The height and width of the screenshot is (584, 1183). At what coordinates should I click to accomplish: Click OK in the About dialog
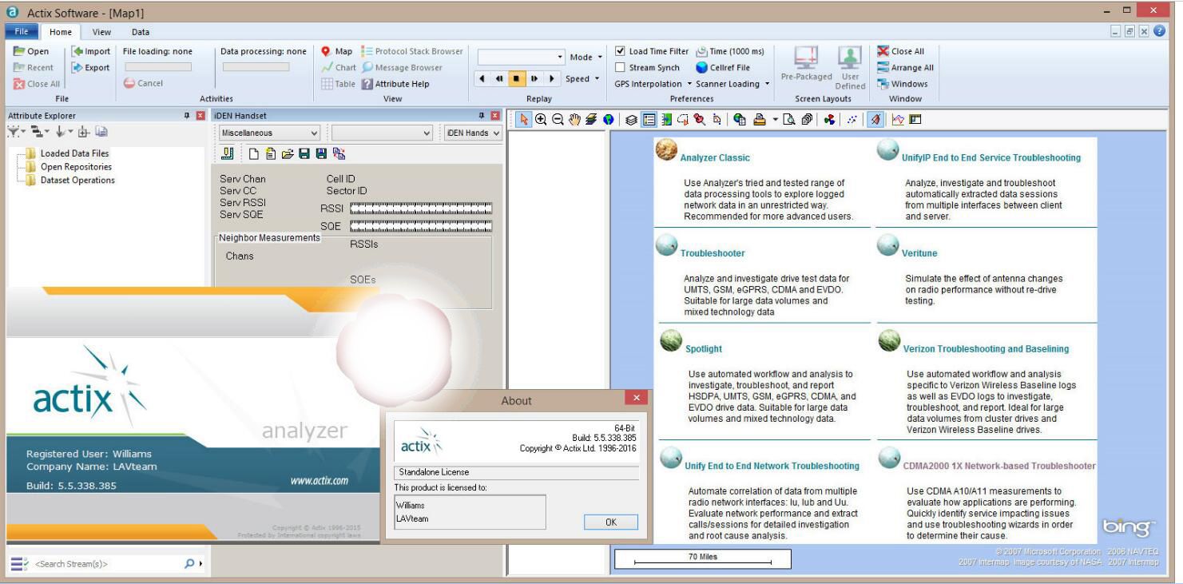click(610, 522)
